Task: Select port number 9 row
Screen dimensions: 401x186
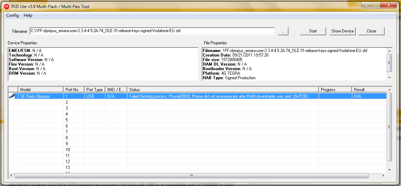Action: [x=197, y=143]
